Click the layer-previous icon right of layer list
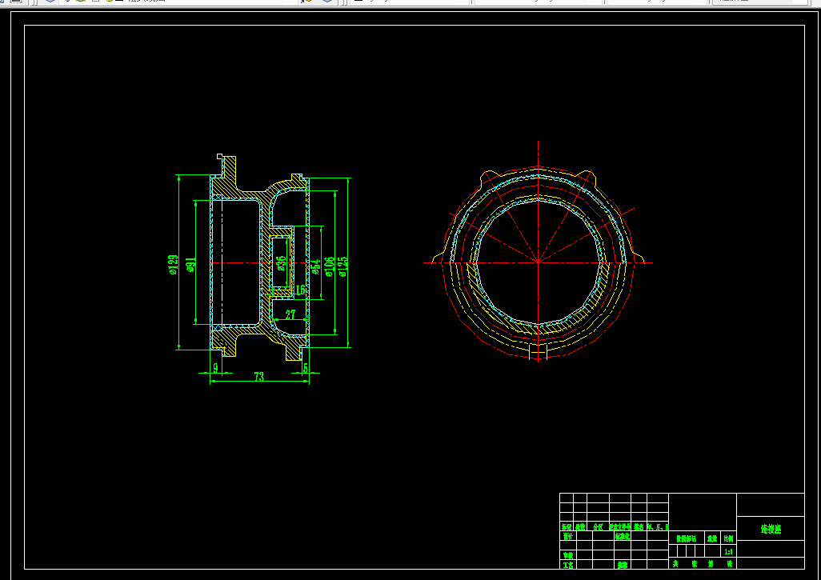The width and height of the screenshot is (821, 580). [327, 1]
